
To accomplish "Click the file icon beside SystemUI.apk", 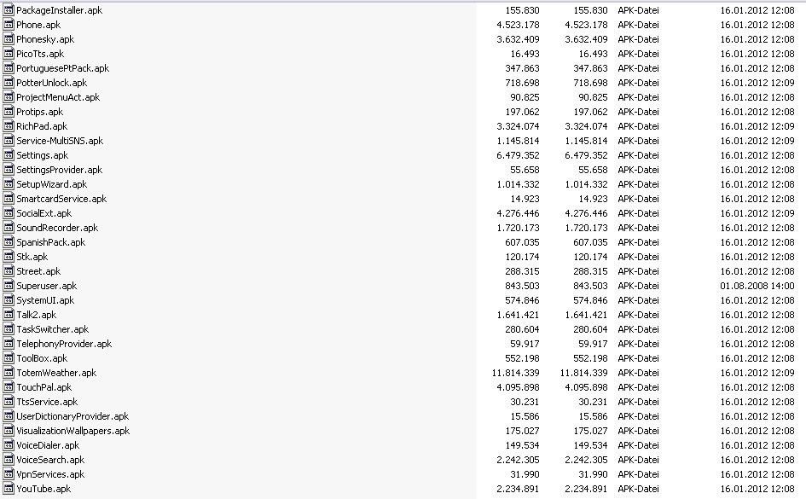I will tap(9, 300).
